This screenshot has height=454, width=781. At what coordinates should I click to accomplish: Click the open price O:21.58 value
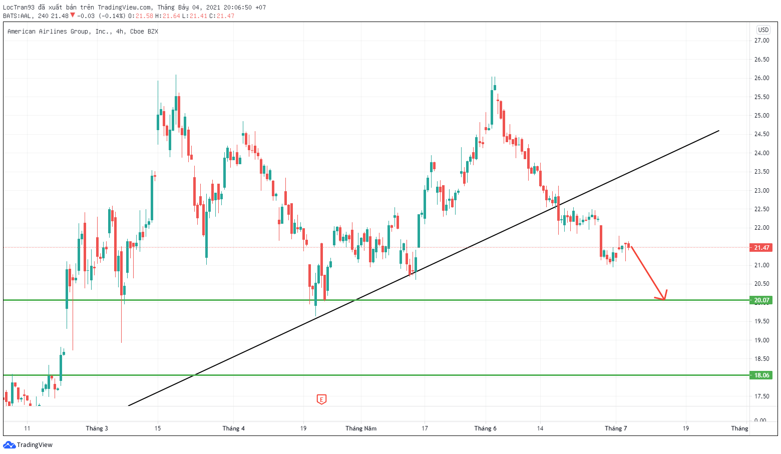(x=141, y=16)
